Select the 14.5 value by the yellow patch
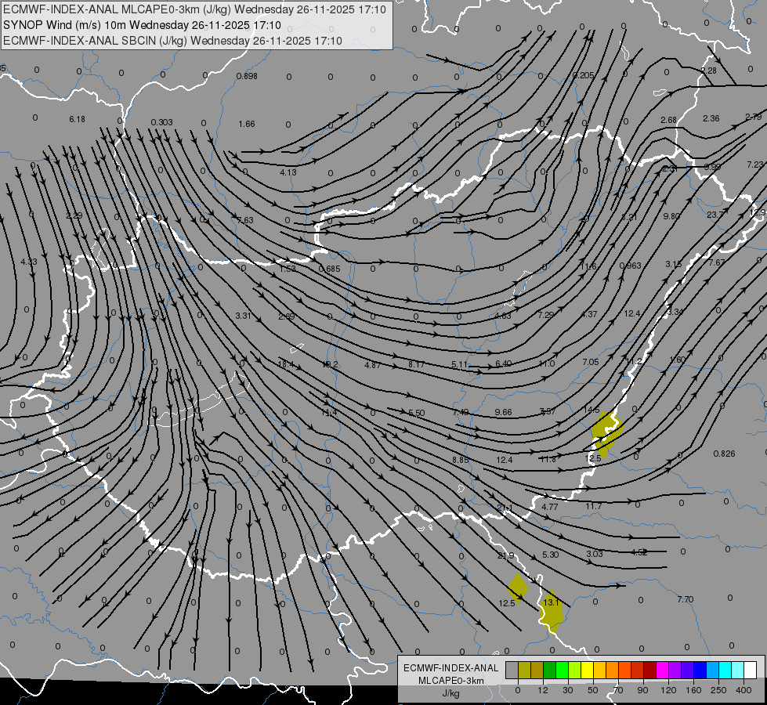The width and height of the screenshot is (767, 705). (x=592, y=410)
